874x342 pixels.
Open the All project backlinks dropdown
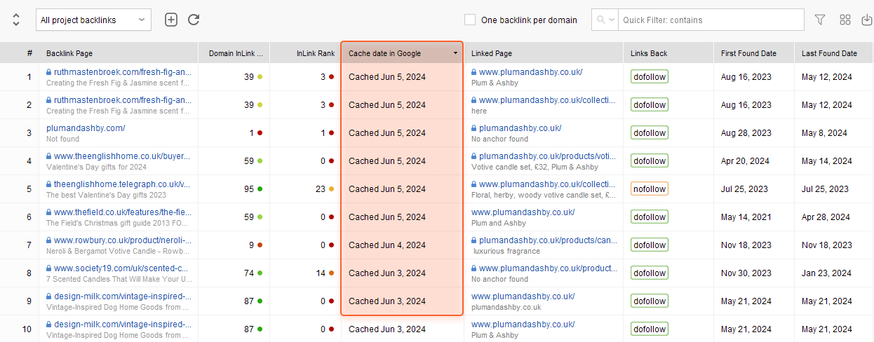(93, 20)
